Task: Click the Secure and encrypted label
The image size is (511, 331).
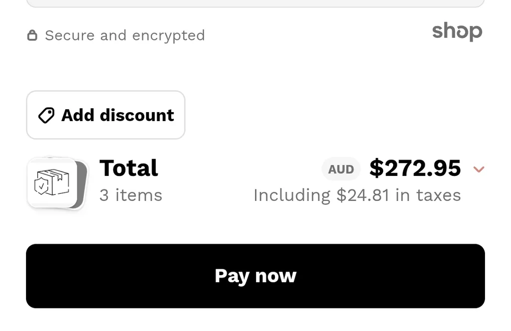Action: [x=125, y=35]
